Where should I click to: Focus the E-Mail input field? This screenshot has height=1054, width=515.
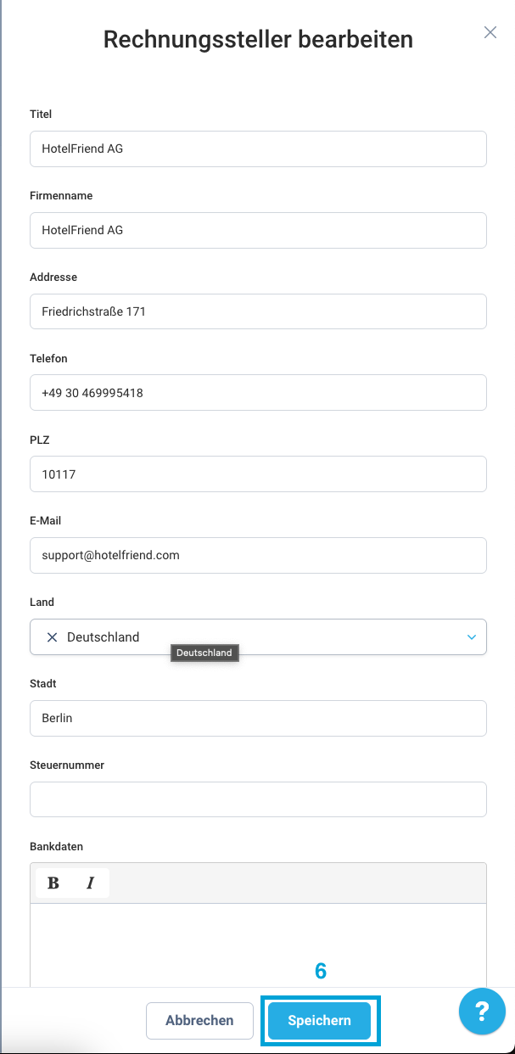pyautogui.click(x=258, y=555)
